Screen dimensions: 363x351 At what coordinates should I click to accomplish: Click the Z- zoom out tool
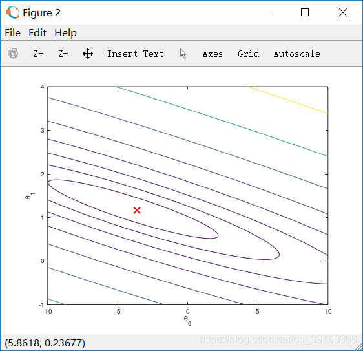(63, 54)
